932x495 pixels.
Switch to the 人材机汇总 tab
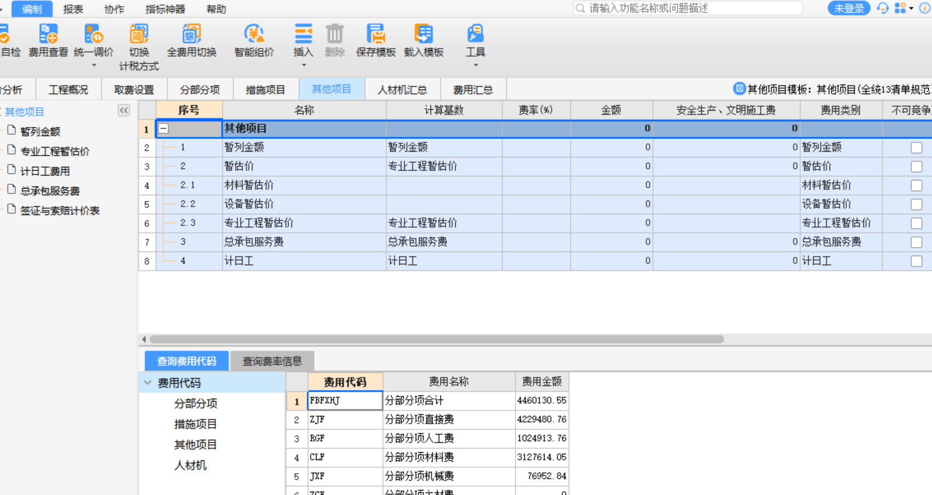pos(402,89)
